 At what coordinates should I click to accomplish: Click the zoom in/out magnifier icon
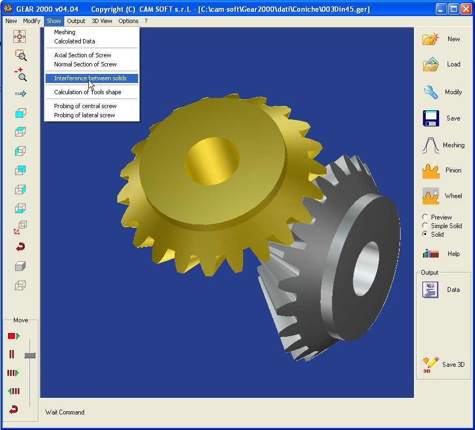(20, 74)
